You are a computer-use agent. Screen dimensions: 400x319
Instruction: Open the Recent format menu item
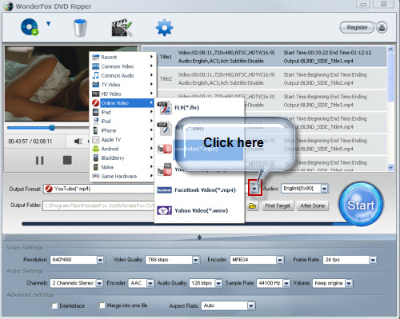point(122,57)
